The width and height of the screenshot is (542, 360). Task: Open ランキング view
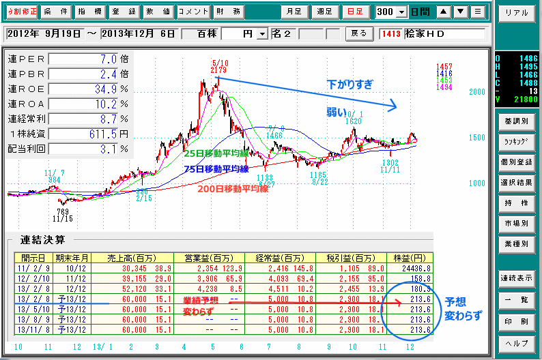[x=517, y=142]
